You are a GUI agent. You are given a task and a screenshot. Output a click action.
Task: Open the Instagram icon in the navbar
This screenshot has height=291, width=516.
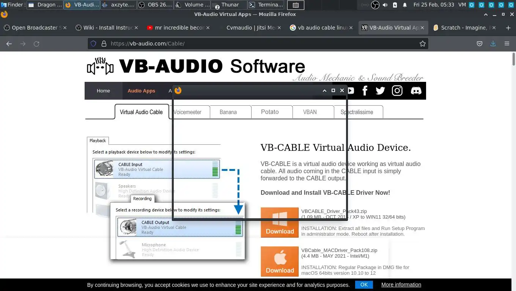397,91
